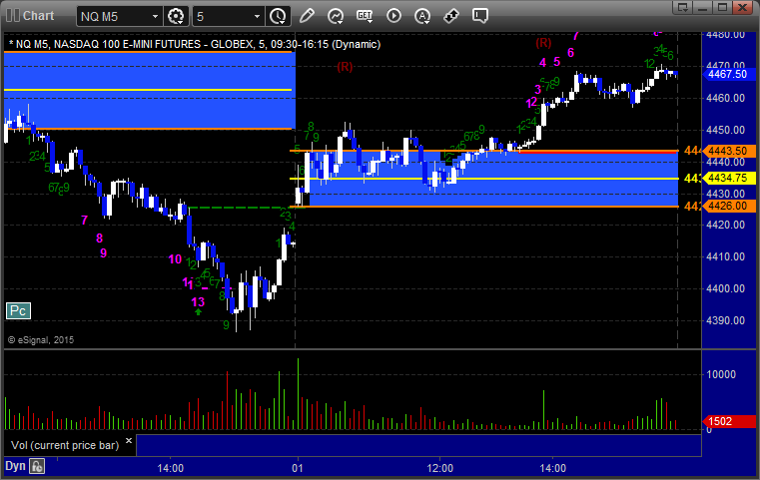This screenshot has height=480, width=760.
Task: Click the 01 date label on time axis
Action: coord(298,468)
